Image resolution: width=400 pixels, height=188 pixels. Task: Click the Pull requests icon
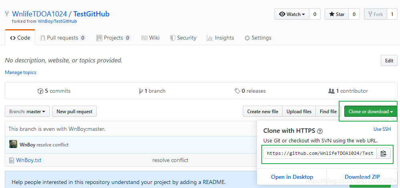coord(43,38)
